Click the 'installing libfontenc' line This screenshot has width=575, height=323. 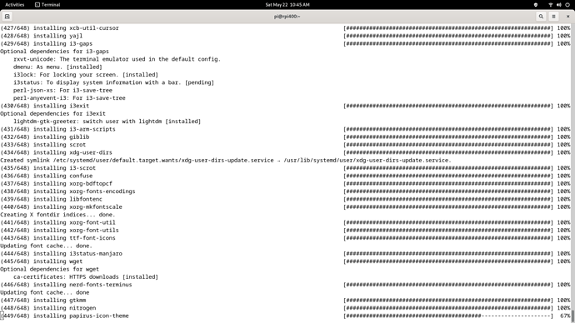click(x=51, y=199)
